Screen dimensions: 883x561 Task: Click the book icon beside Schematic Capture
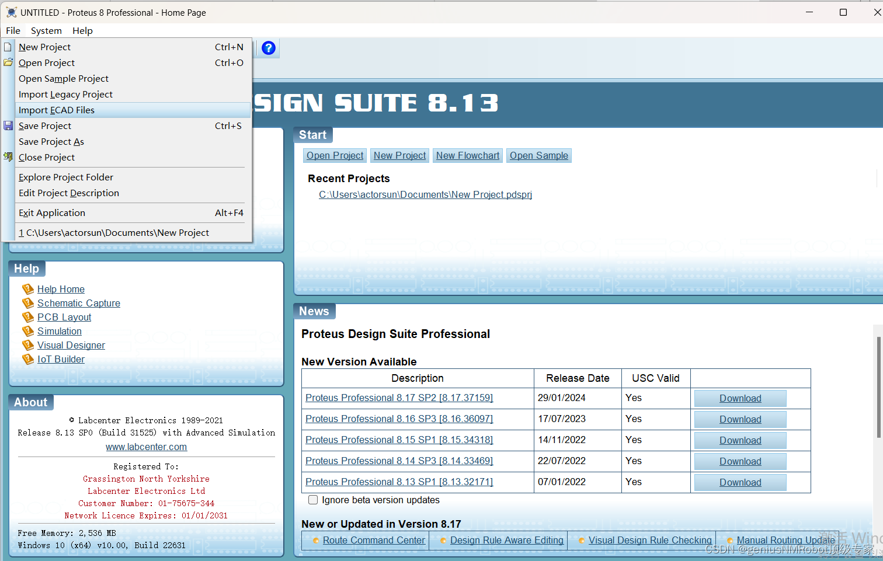click(x=28, y=303)
